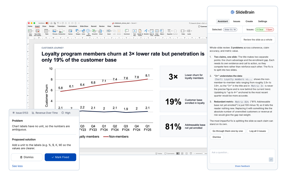Click the 3D Models icon
Viewport: 283px width, 176px height.
click(x=88, y=31)
